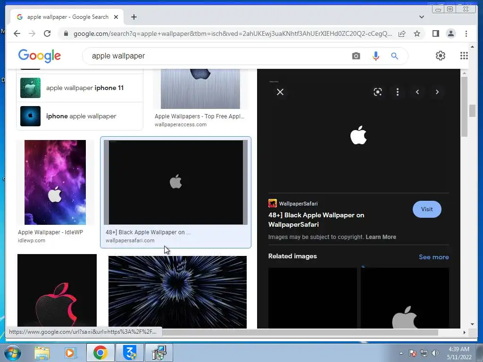Submit search with magnifier icon

click(x=394, y=56)
